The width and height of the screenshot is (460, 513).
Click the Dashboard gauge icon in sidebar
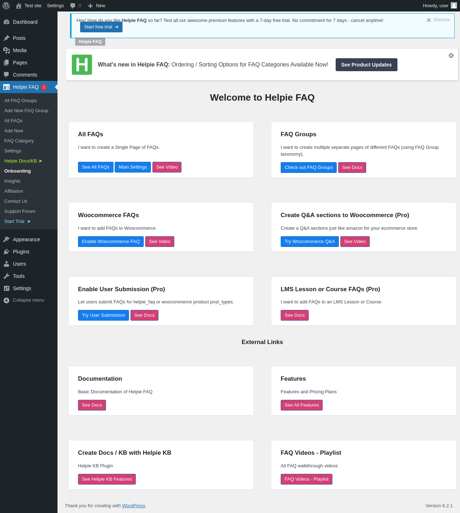pyautogui.click(x=6, y=22)
